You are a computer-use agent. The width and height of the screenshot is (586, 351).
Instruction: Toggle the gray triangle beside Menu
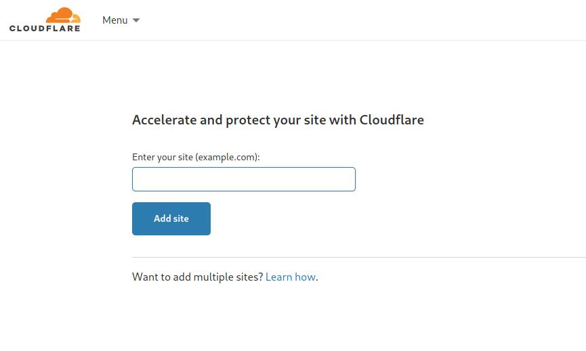coord(136,20)
